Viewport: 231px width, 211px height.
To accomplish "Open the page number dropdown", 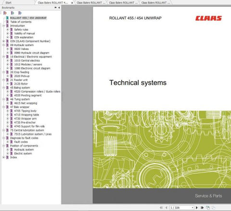I will [x=192, y=208].
